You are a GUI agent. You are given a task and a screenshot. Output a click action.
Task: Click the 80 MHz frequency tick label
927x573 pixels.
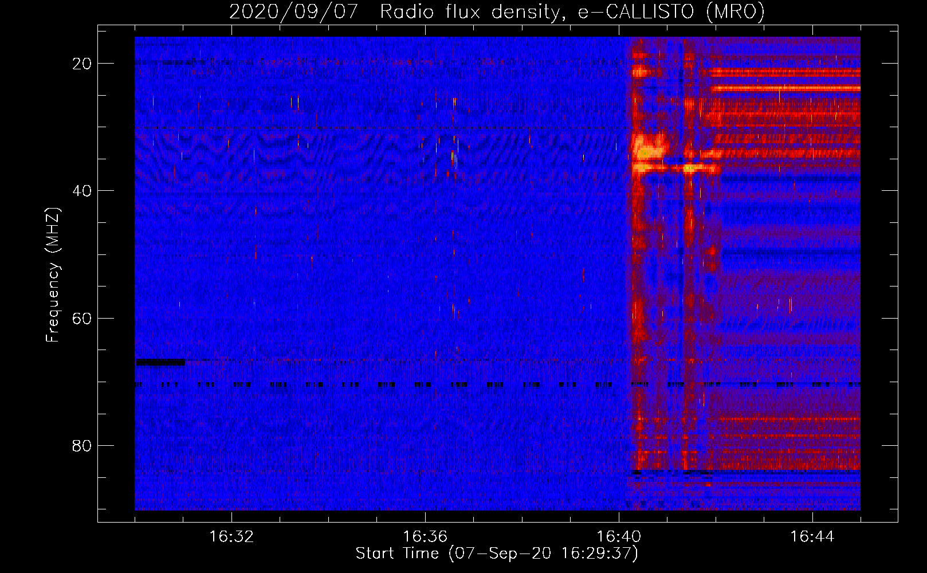pyautogui.click(x=82, y=445)
